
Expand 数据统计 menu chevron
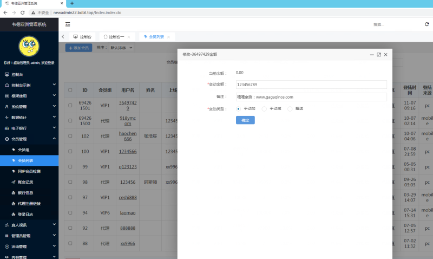point(54,117)
